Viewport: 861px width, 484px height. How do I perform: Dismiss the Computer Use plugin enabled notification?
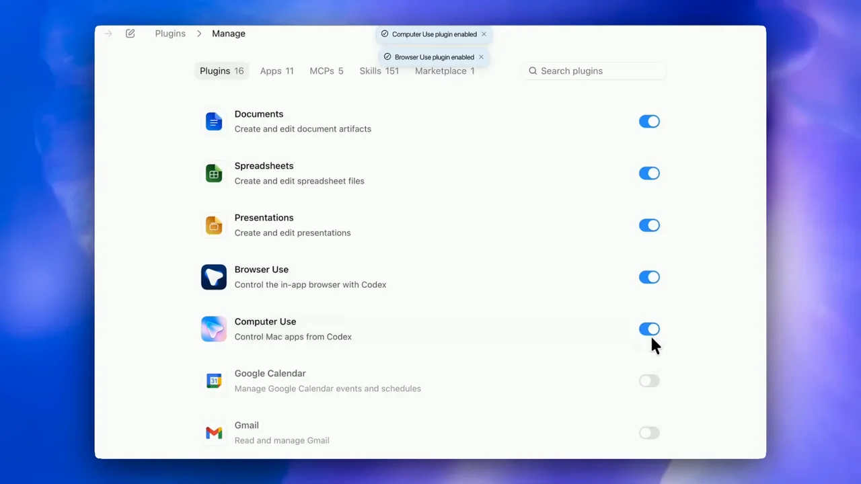click(x=484, y=34)
